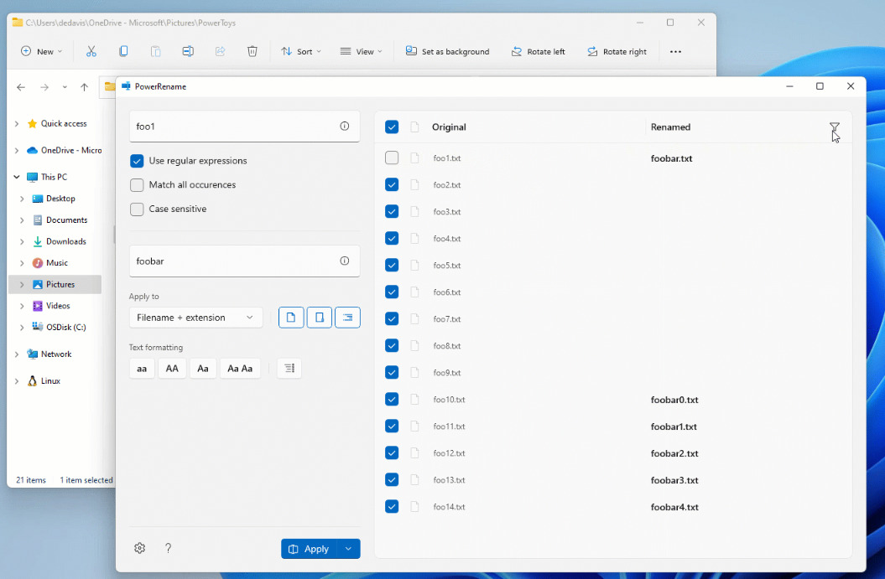The height and width of the screenshot is (579, 885).
Task: Select OneDrive - Micro in navigation pane
Action: (x=71, y=150)
